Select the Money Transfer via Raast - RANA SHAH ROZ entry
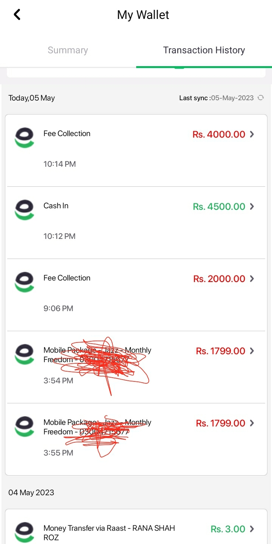 pos(110,532)
